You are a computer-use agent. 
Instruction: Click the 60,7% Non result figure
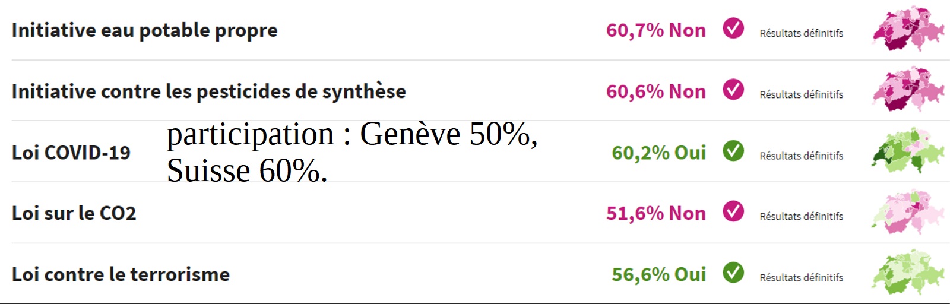pyautogui.click(x=656, y=30)
